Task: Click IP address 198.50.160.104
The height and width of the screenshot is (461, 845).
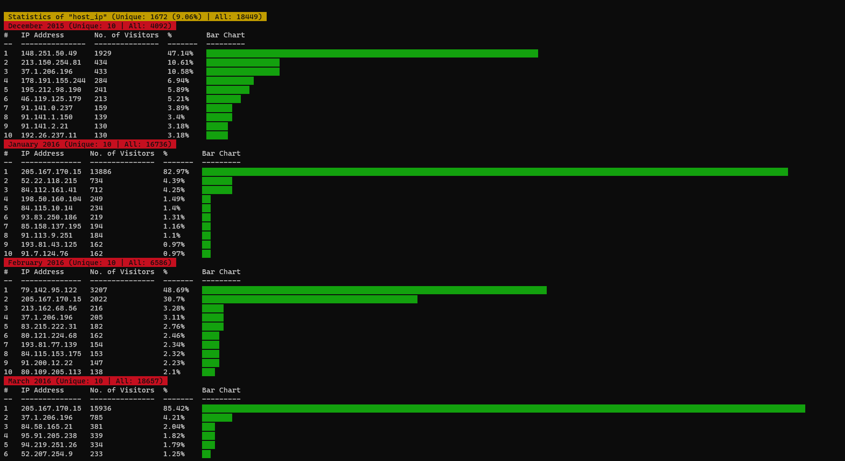Action: click(51, 199)
